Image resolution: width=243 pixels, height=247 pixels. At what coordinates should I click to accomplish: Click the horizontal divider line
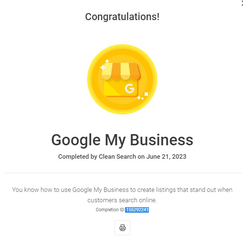122,173
